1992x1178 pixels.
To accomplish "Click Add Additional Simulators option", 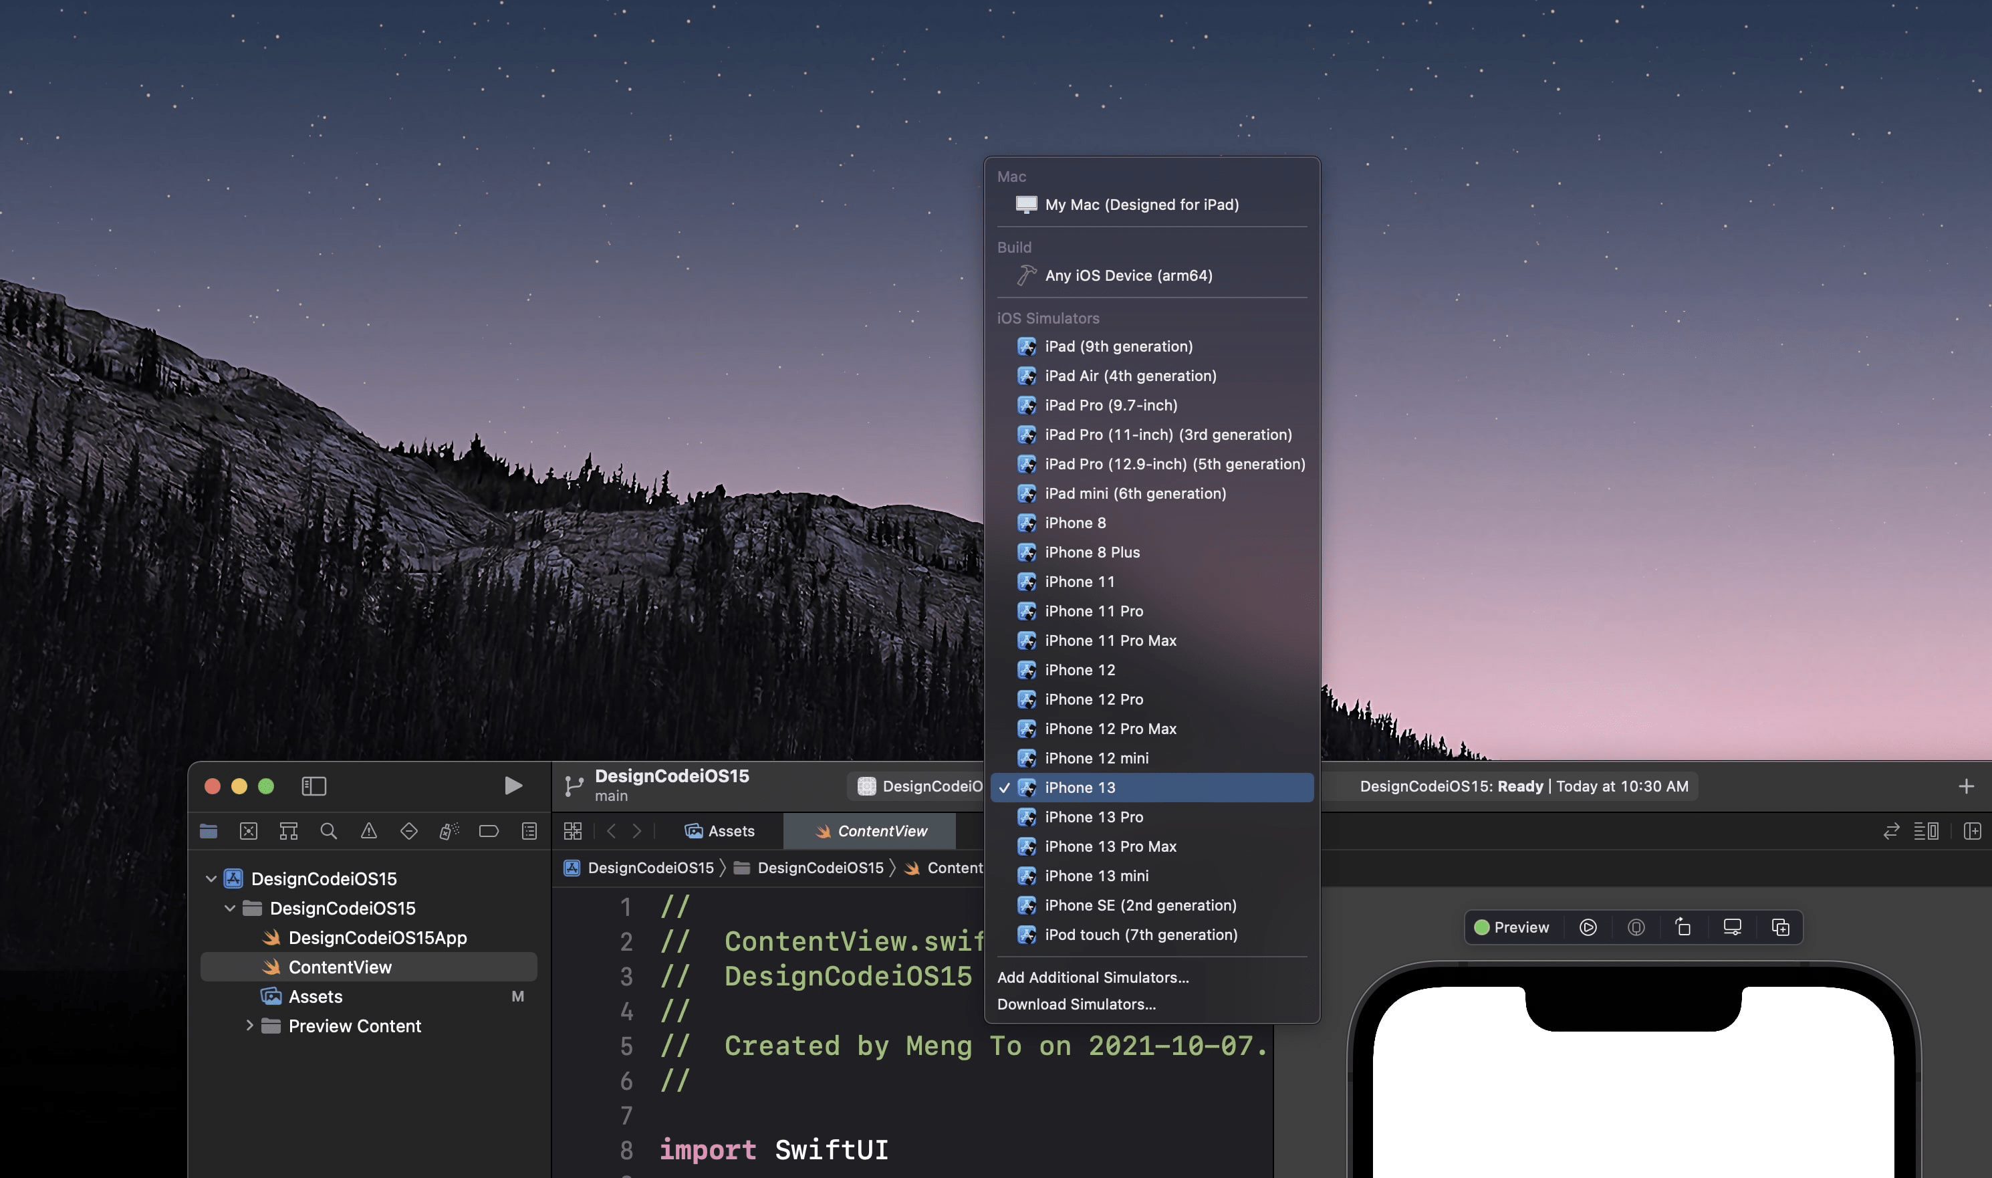I will point(1093,977).
